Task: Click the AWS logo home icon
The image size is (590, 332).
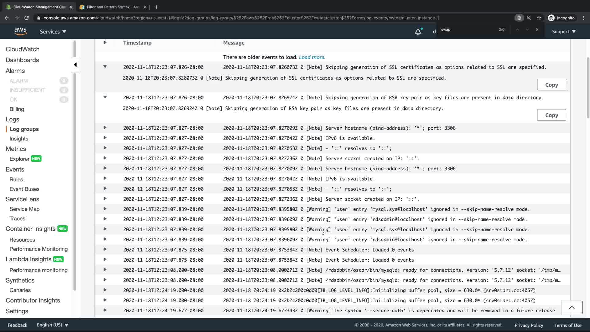Action: (x=20, y=31)
